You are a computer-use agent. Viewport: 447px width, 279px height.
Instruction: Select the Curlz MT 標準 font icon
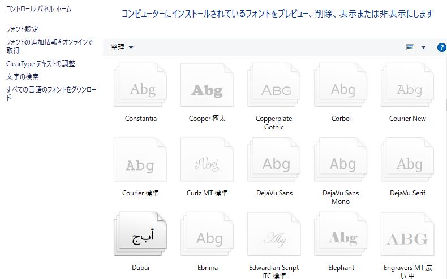click(x=207, y=160)
